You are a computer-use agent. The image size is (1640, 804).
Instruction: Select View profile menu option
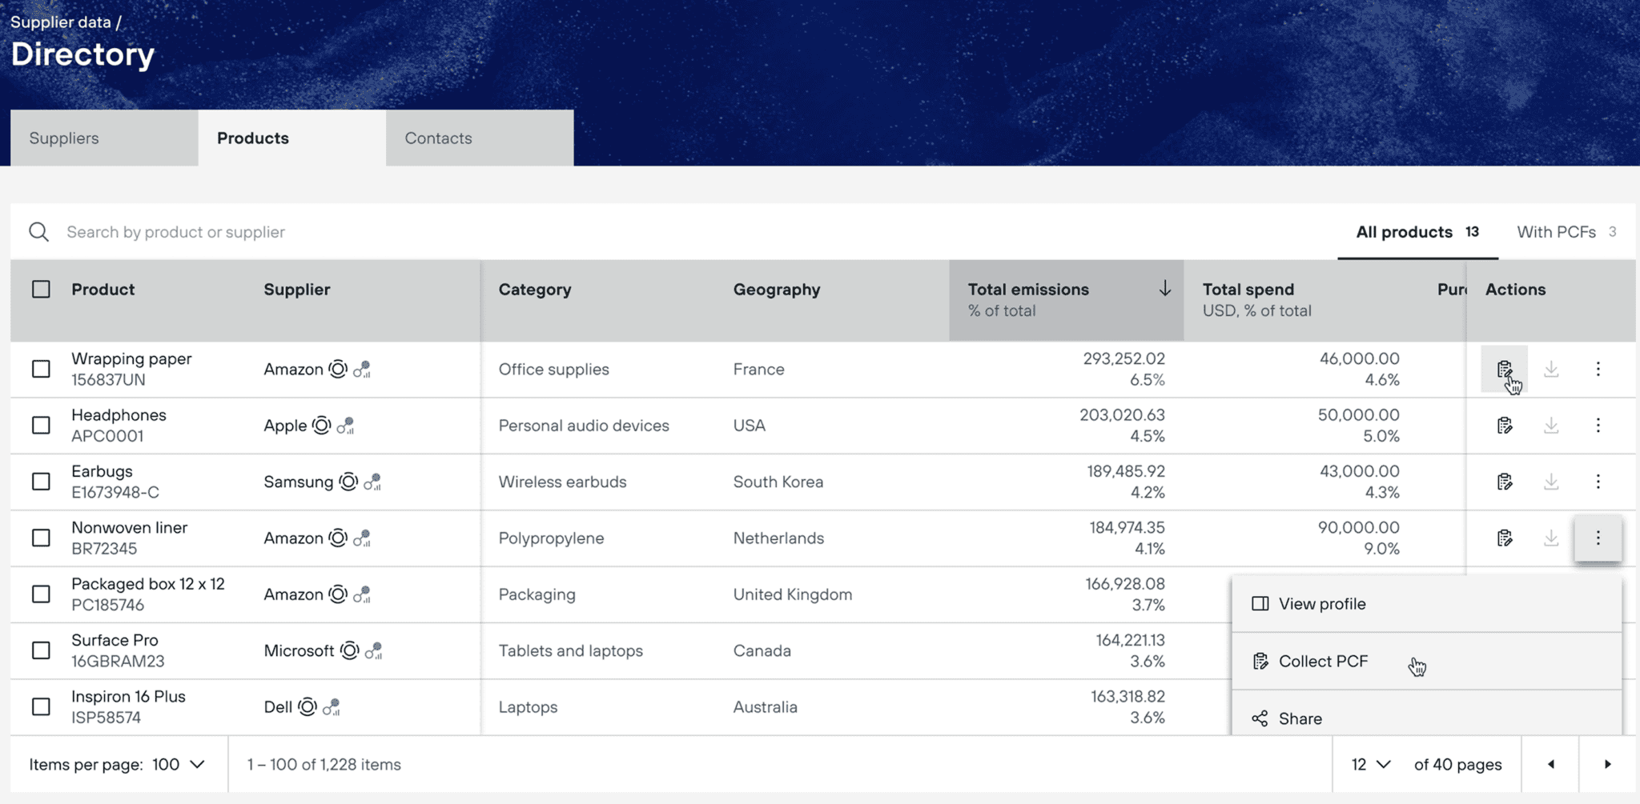pos(1321,604)
